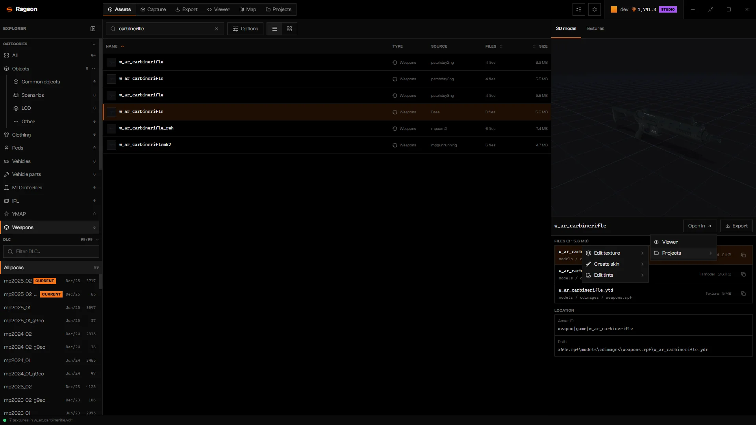Screen dimensions: 756x425
Task: Select the Weapons category
Action: [50, 227]
